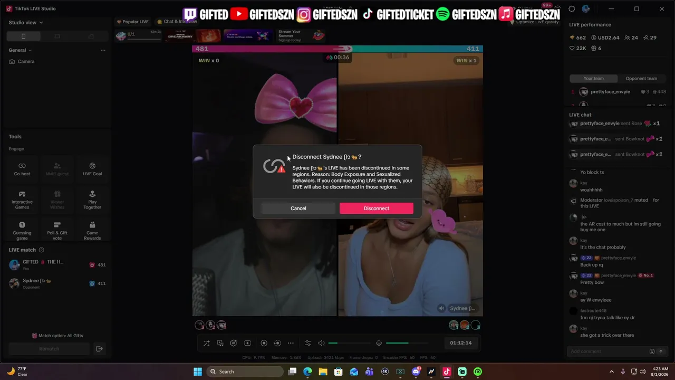Open General section more options menu
675x380 pixels.
coord(103,50)
